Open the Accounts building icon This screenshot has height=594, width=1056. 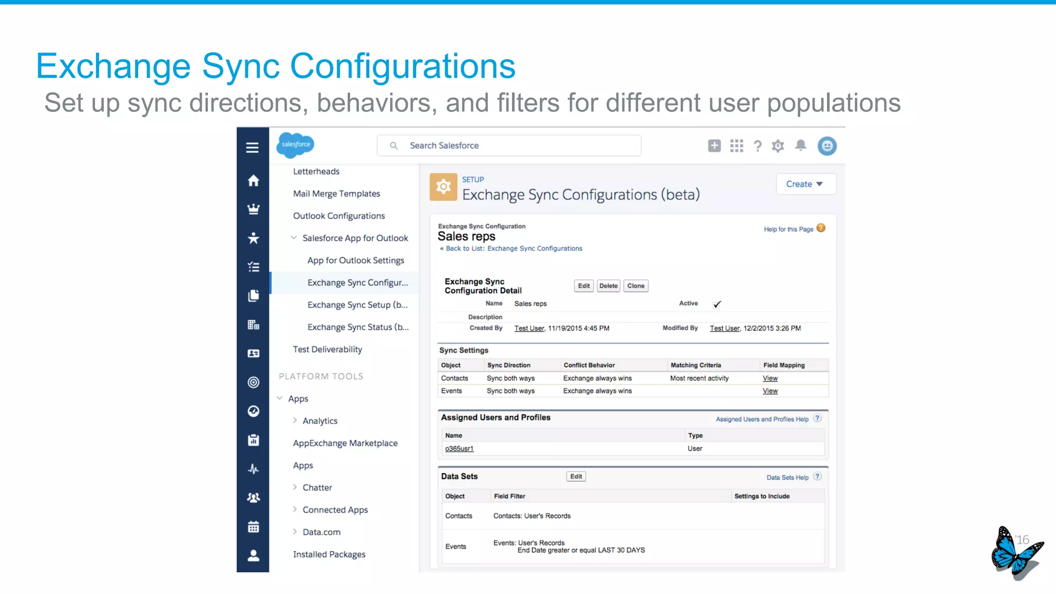(x=253, y=324)
